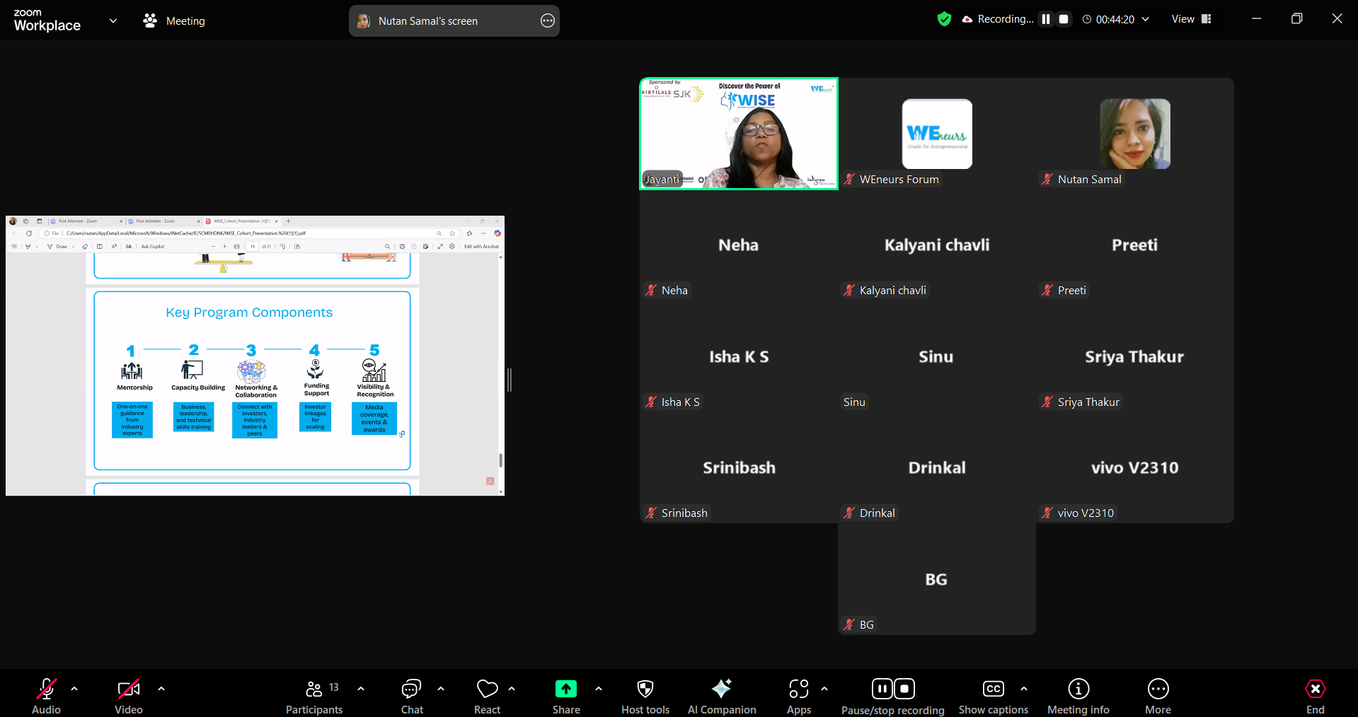Unmute microphone using the Audio button
This screenshot has width=1358, height=717.
click(x=47, y=696)
